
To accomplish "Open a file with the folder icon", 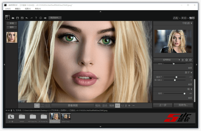I will tap(13, 18).
